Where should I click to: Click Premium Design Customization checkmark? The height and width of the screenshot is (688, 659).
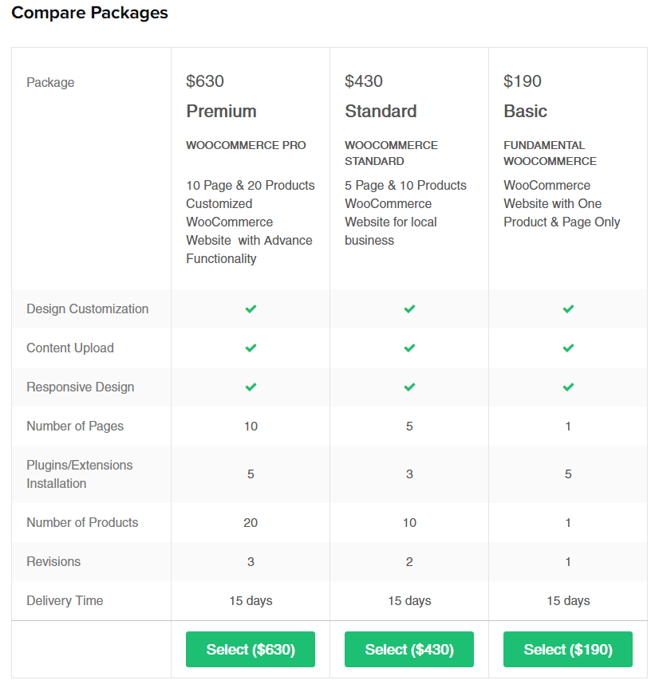(x=251, y=309)
